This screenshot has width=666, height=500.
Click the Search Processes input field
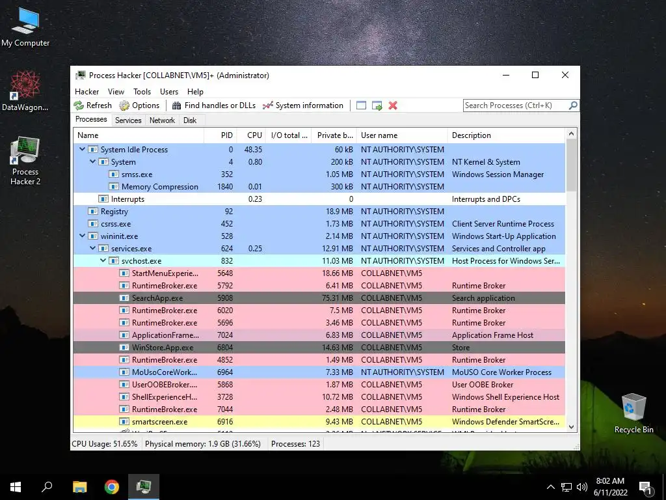pyautogui.click(x=515, y=105)
